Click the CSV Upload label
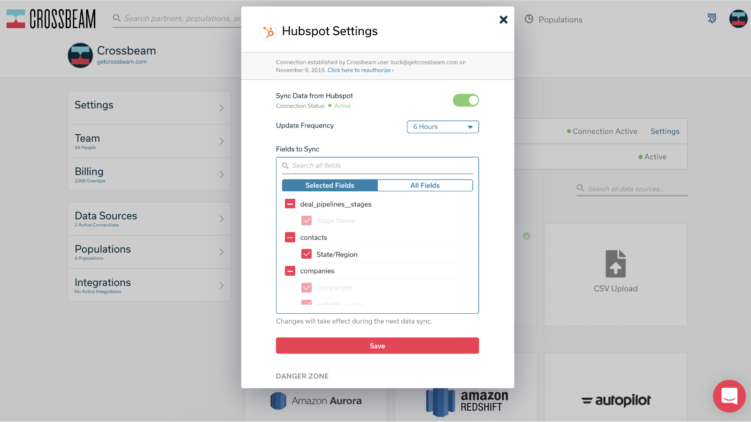 615,289
